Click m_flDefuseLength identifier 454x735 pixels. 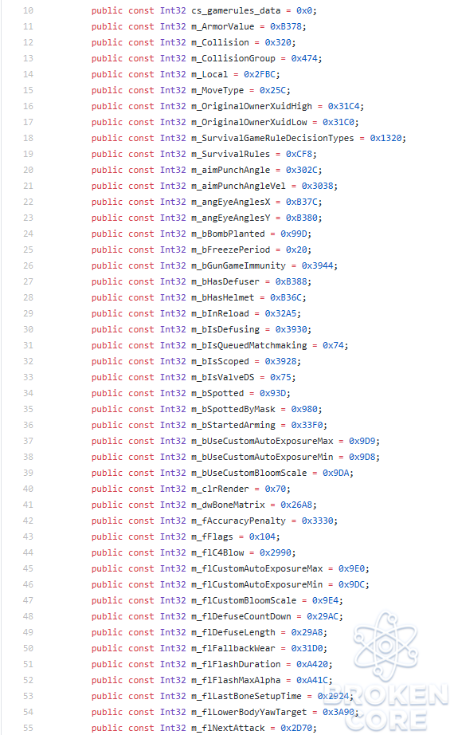coord(233,632)
